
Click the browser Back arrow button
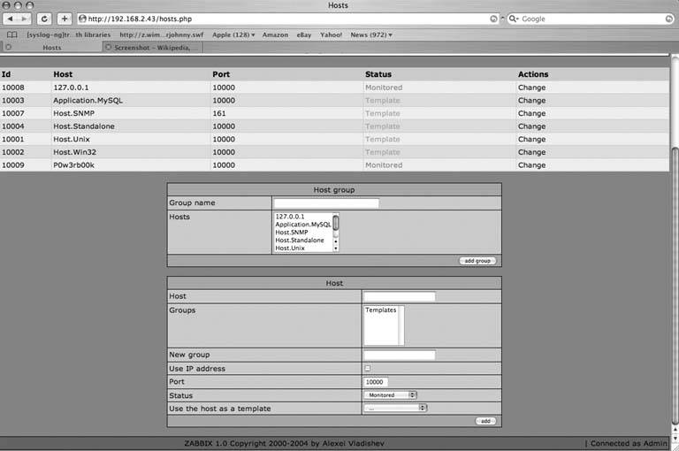(12, 19)
